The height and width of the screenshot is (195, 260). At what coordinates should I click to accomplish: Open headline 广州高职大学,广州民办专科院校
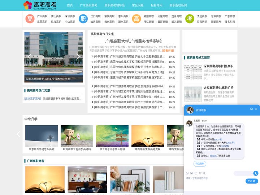pos(134,41)
